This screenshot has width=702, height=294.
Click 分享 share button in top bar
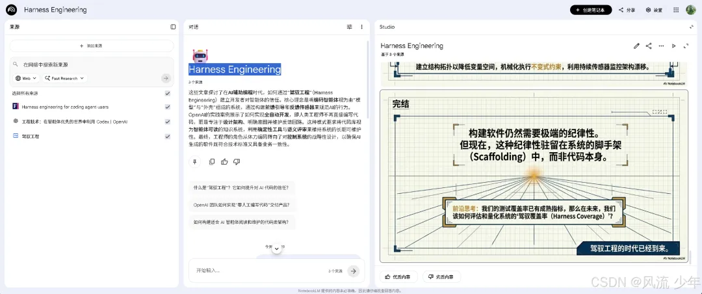(x=627, y=10)
